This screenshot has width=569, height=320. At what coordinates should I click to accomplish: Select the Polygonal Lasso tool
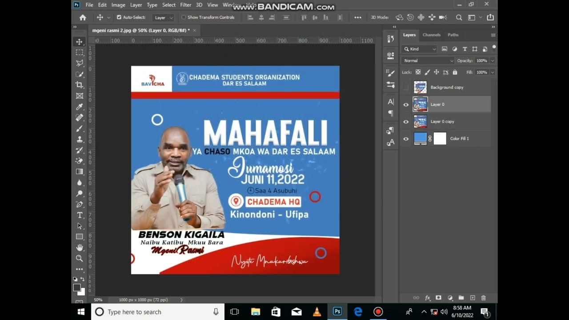pyautogui.click(x=80, y=63)
